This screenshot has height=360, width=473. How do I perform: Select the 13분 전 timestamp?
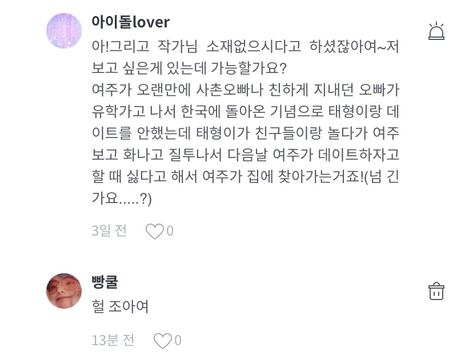tap(113, 340)
